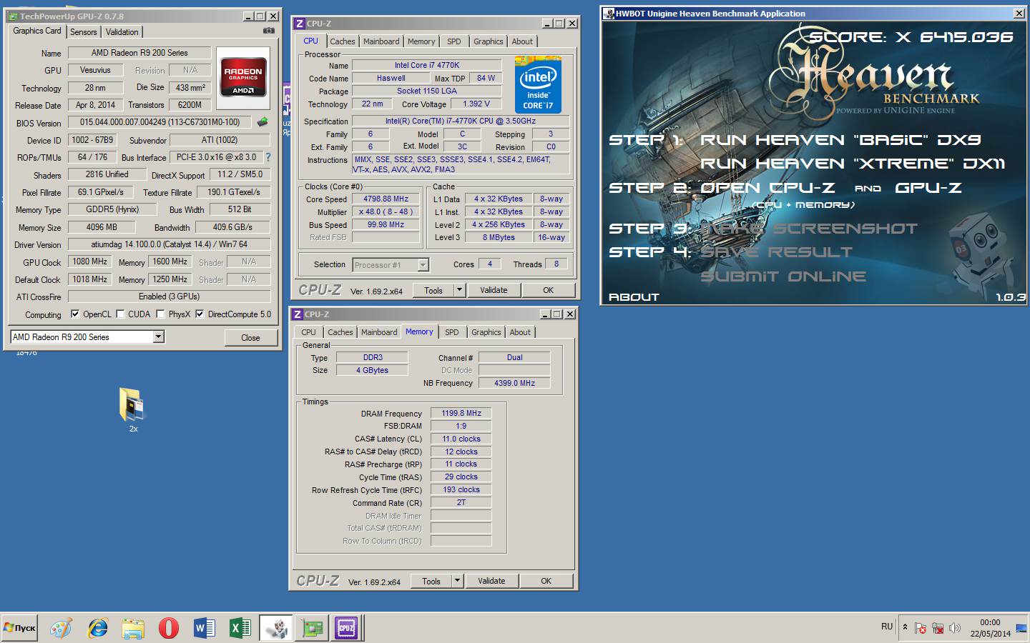Click the DRAM Frequency value 1199.8 MHz
This screenshot has width=1030, height=643.
click(x=461, y=413)
